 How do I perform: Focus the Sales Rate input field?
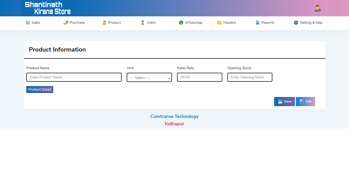(200, 77)
